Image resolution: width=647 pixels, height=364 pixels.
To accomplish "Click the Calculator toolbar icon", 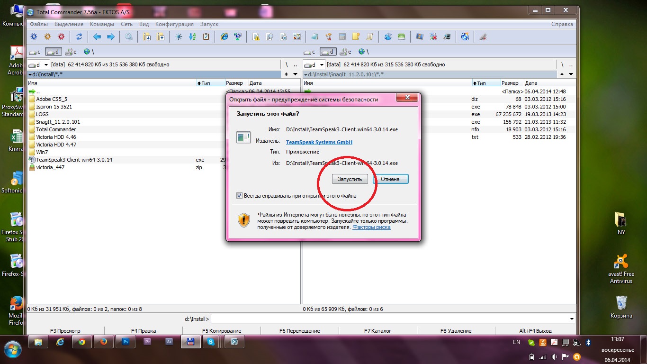I will click(x=342, y=36).
